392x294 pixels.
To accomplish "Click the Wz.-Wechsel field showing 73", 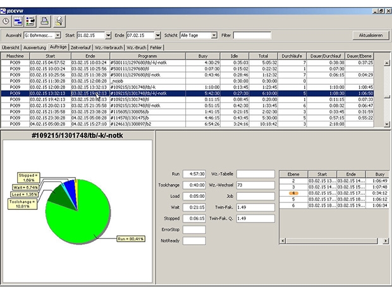I will pos(255,185).
